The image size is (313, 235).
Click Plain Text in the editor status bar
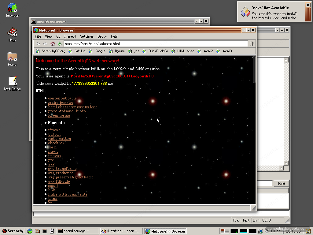point(241,220)
